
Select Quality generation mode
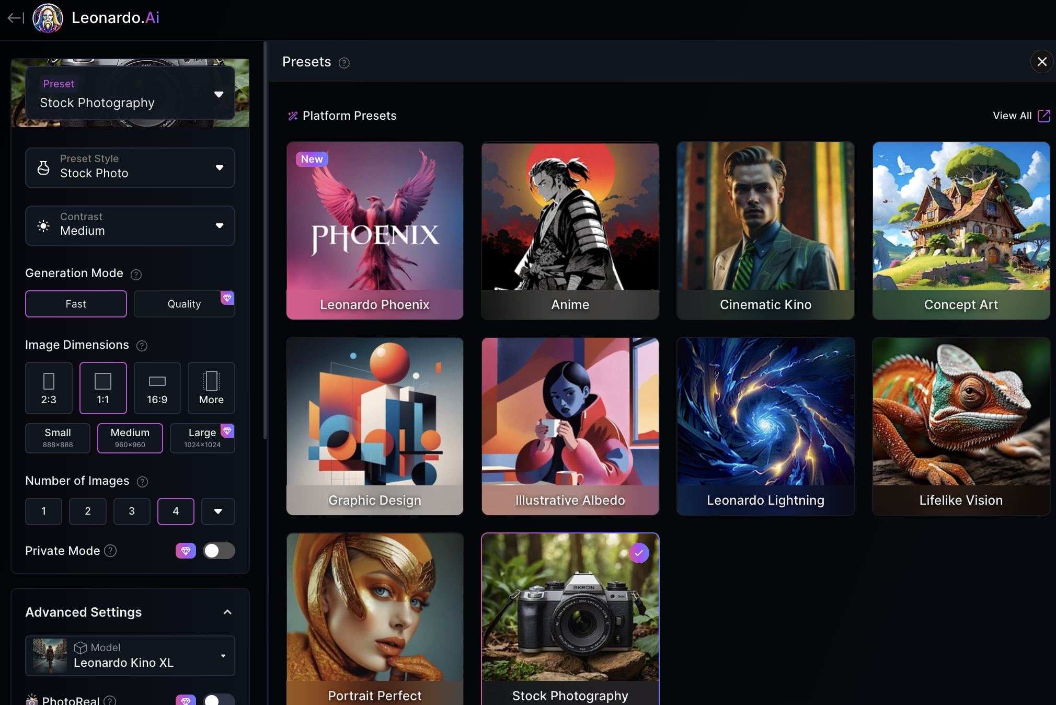pos(184,304)
